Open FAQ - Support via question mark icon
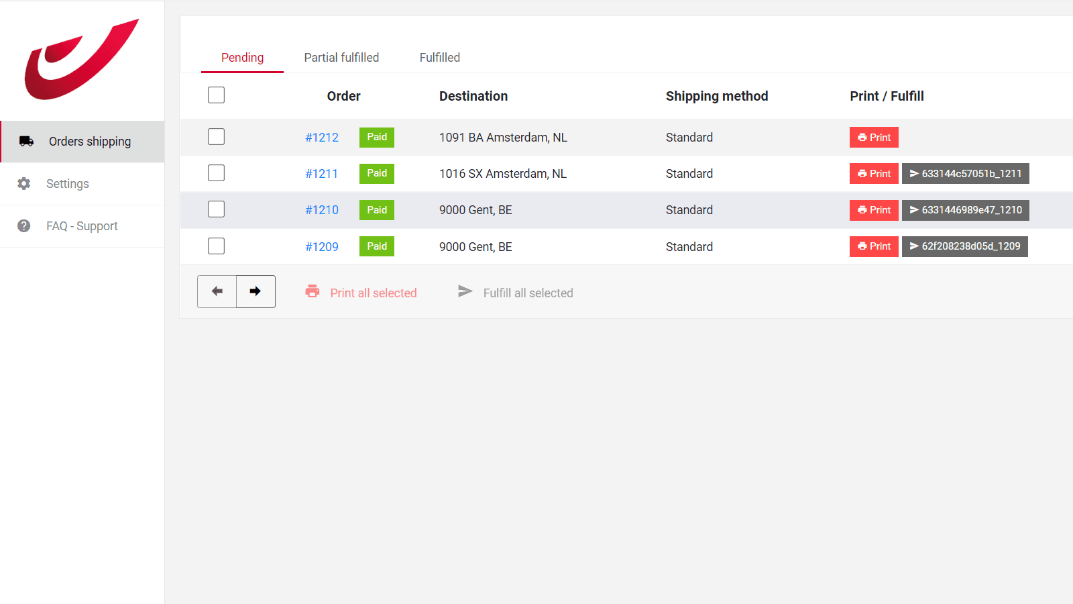1073x604 pixels. (x=23, y=225)
